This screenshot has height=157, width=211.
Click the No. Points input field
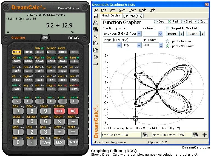click(151, 45)
